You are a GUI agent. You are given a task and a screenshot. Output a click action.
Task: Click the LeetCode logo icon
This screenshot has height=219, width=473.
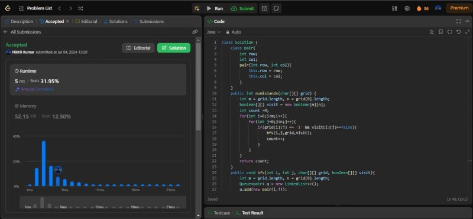tap(8, 8)
